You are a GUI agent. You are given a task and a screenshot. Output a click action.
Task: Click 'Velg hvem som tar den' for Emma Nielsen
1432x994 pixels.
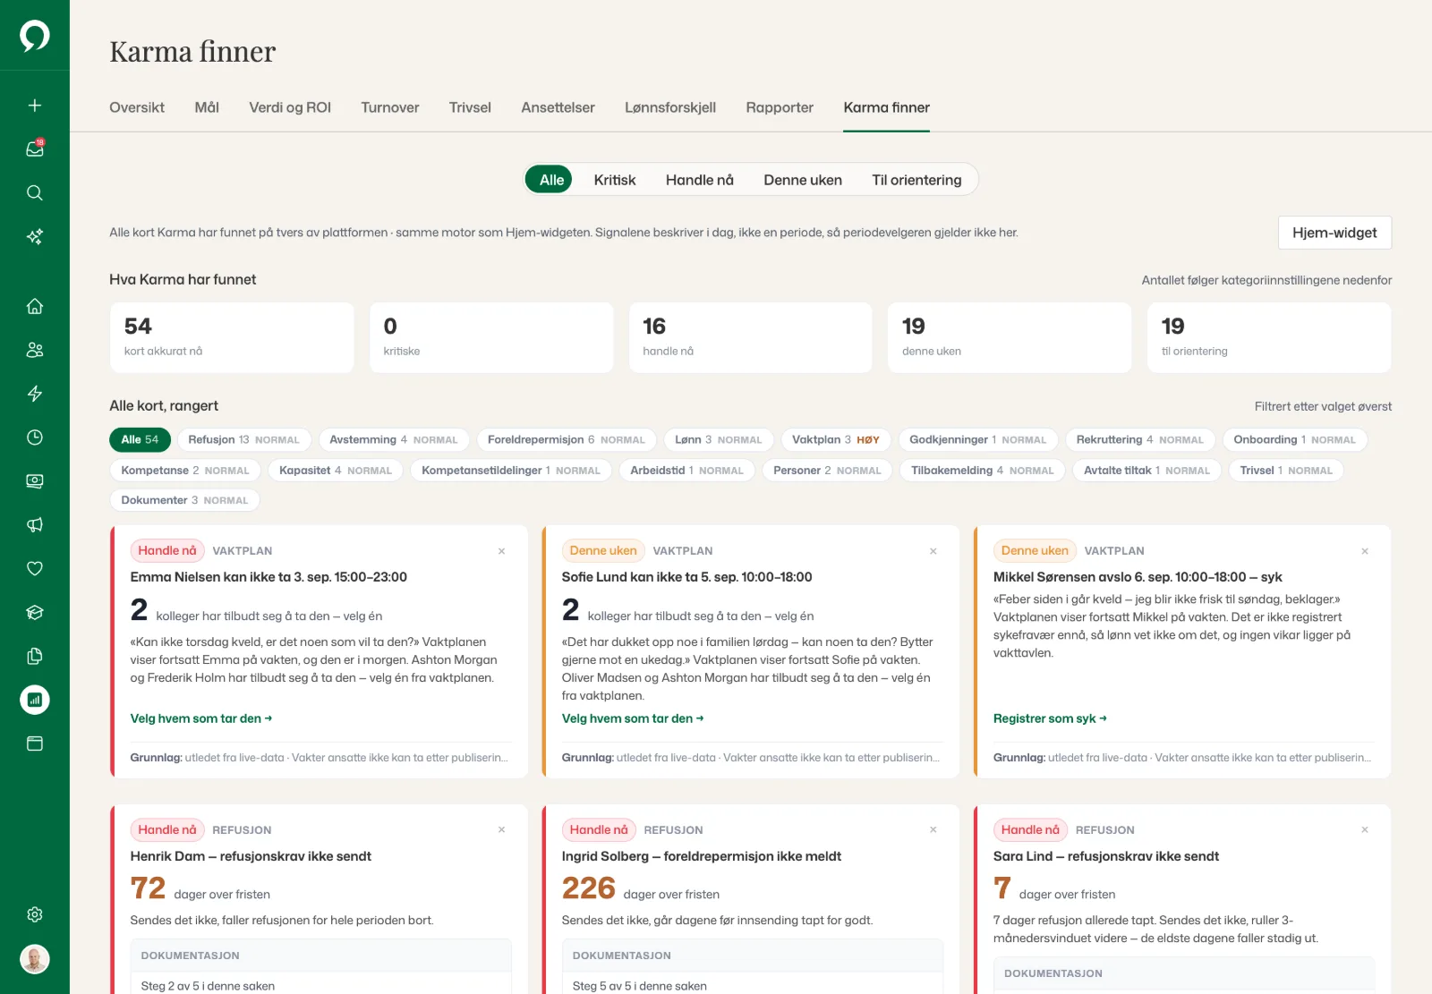coord(201,718)
